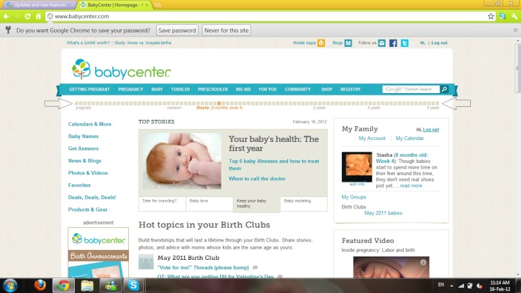Open My Calendar link
Image resolution: width=521 pixels, height=293 pixels.
pos(410,138)
